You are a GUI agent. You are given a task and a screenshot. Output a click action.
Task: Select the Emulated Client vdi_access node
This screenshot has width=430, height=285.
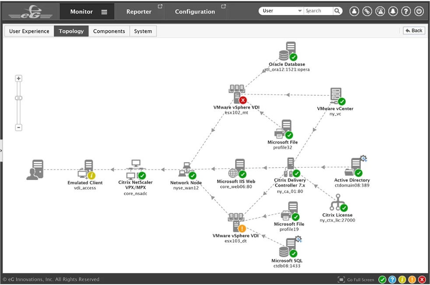click(86, 170)
